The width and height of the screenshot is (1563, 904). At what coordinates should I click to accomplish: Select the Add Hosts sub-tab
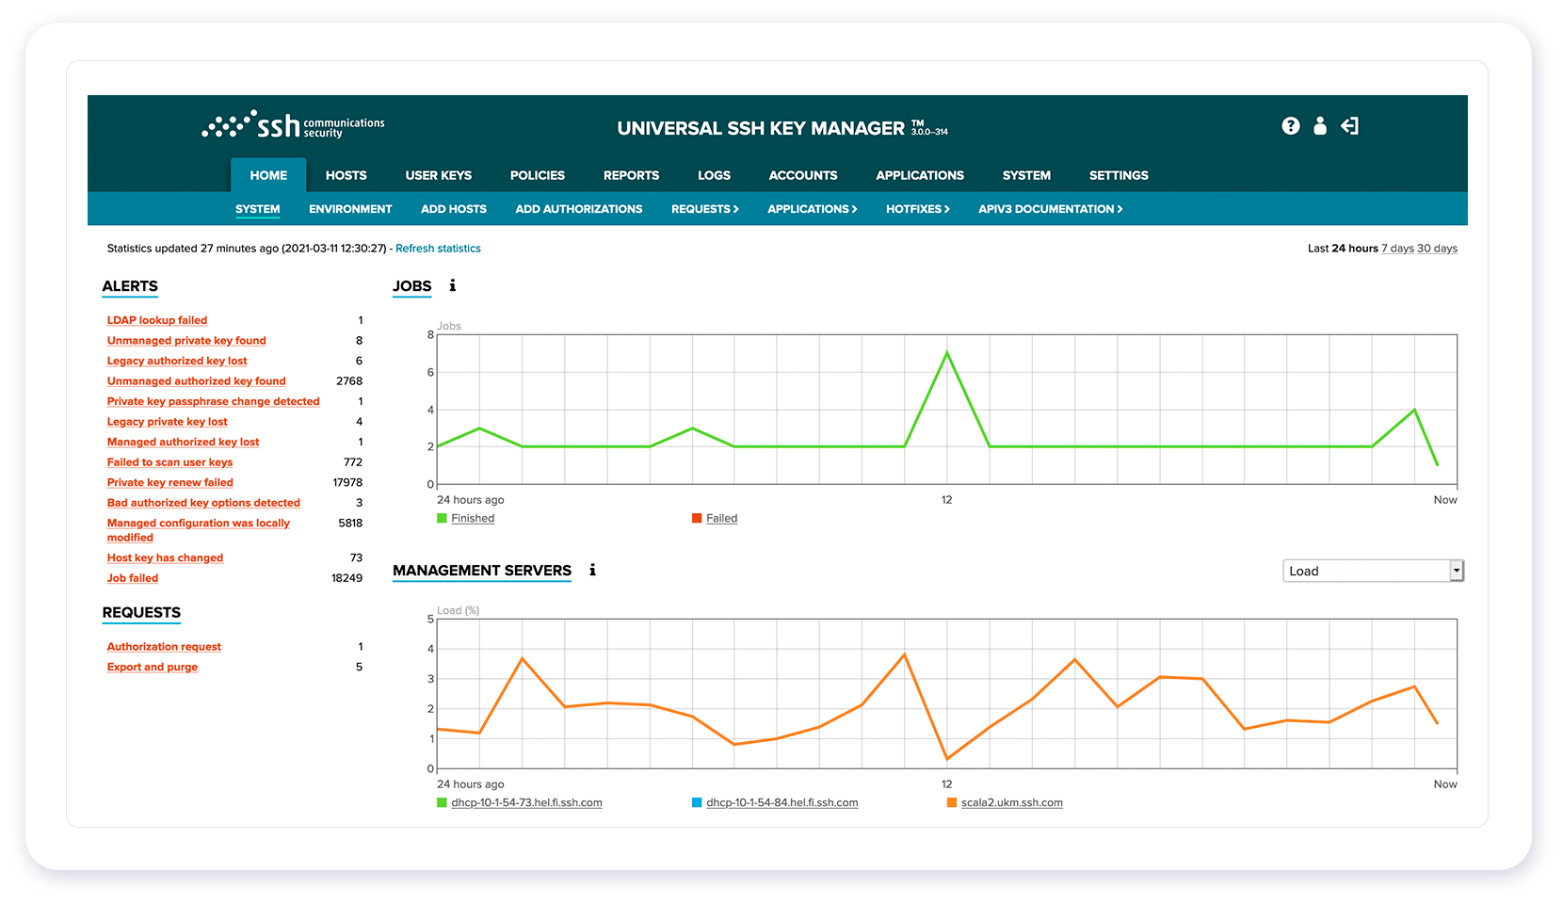coord(454,209)
